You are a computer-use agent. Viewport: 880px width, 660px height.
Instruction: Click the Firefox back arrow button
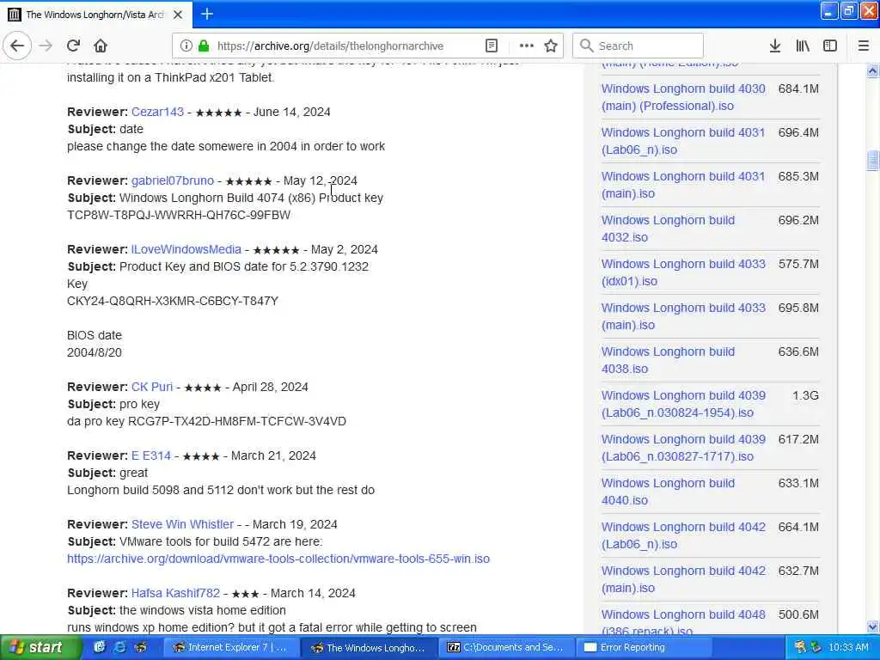17,46
